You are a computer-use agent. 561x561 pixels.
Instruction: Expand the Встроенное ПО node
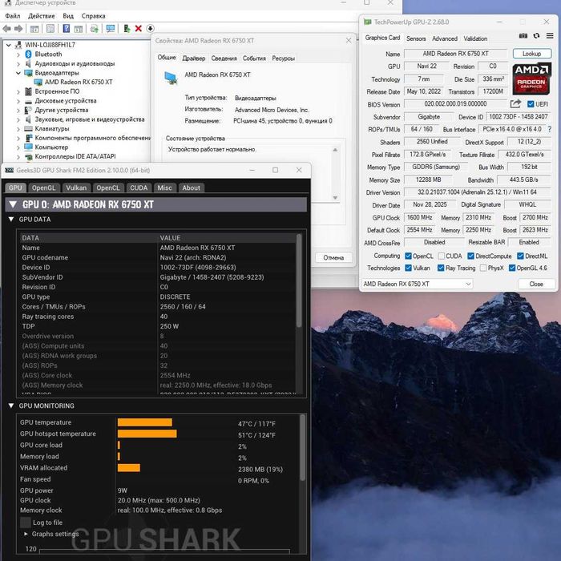18,92
